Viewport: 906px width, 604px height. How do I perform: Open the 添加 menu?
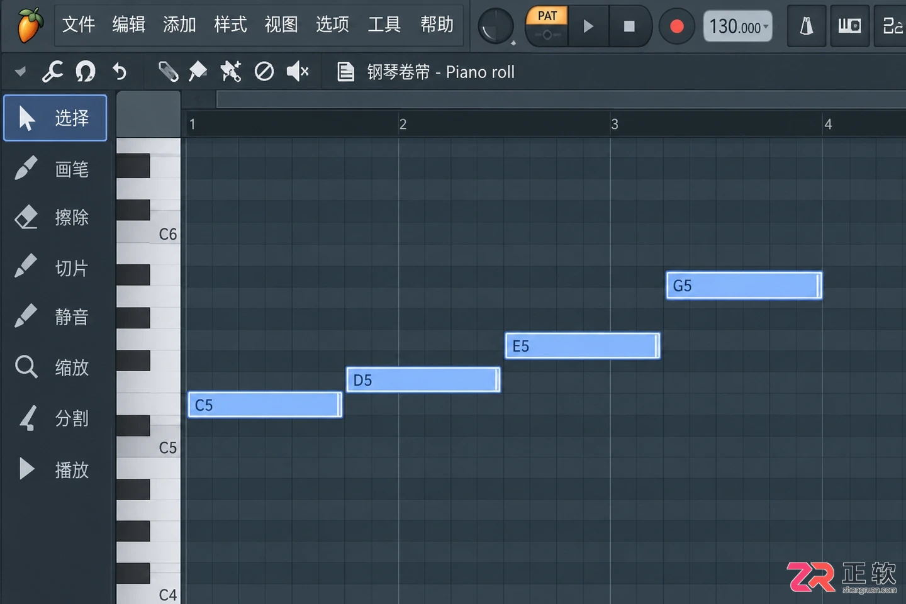coord(180,25)
